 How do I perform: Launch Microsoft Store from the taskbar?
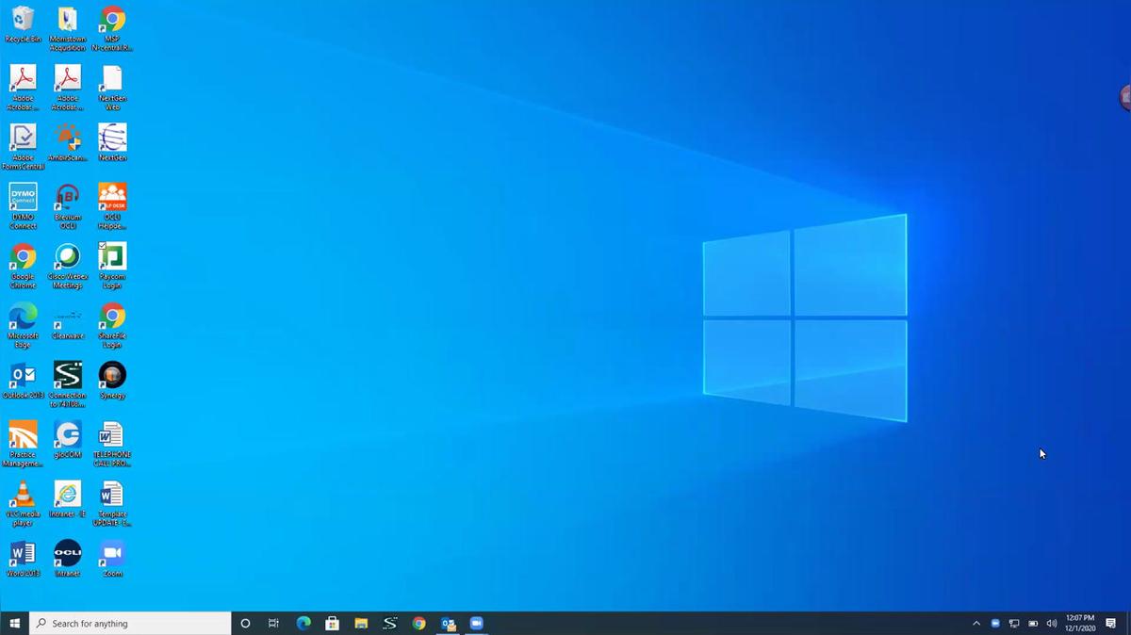(x=332, y=624)
